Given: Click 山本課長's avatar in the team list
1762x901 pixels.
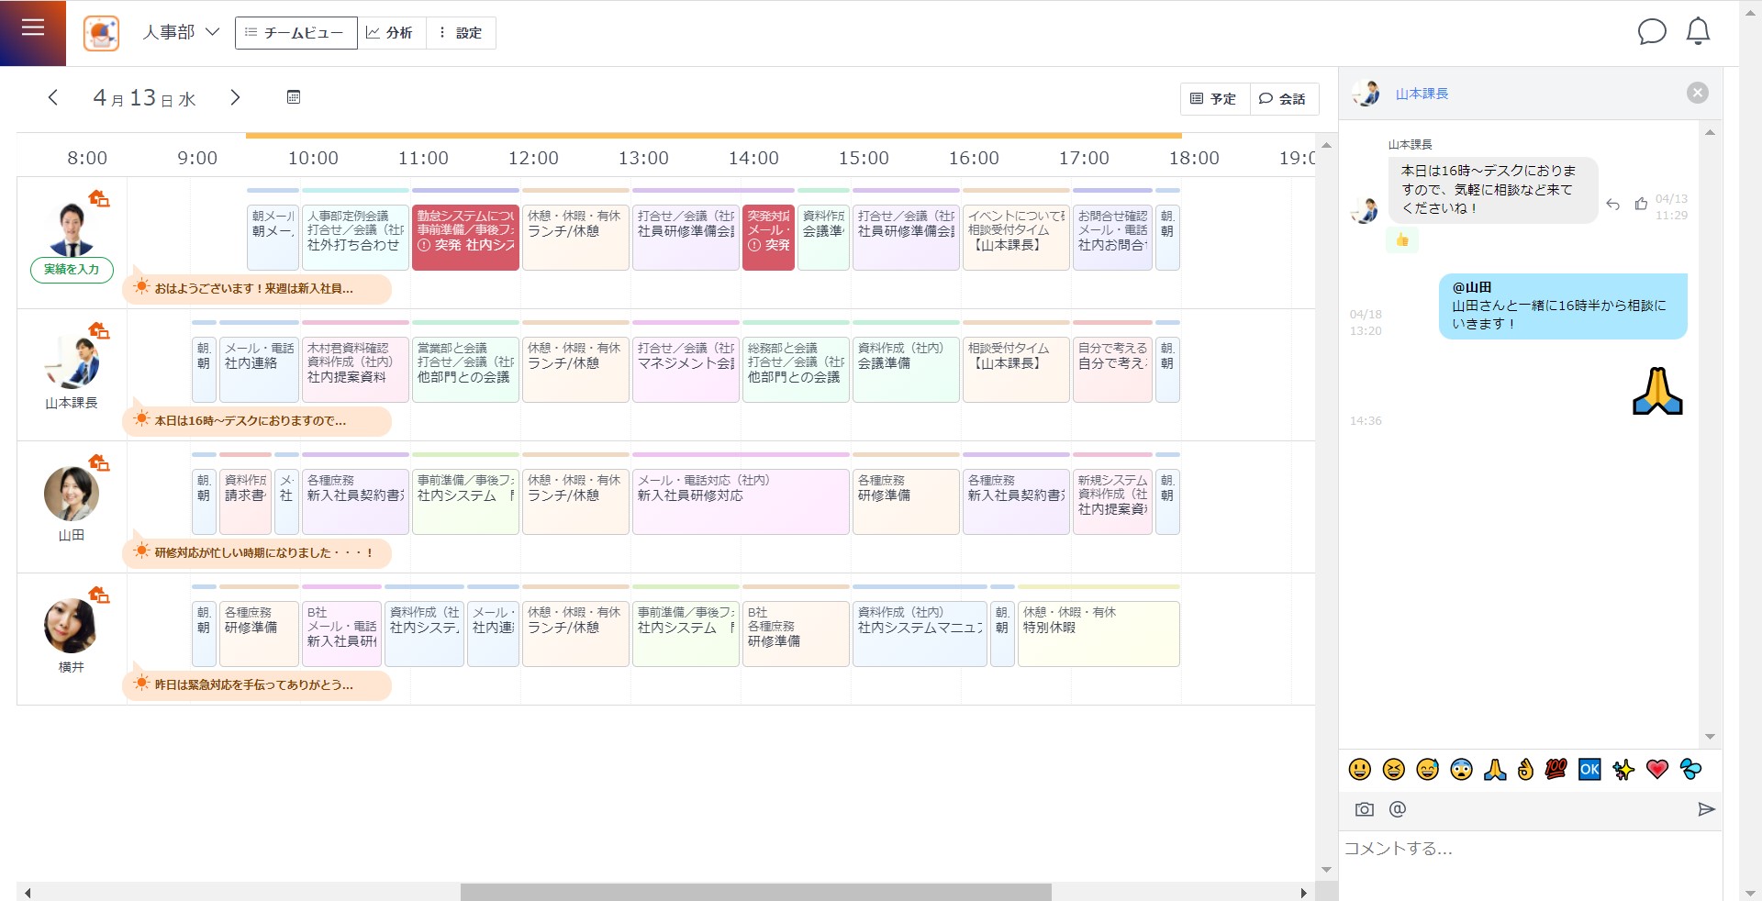Looking at the screenshot, I should 72,362.
